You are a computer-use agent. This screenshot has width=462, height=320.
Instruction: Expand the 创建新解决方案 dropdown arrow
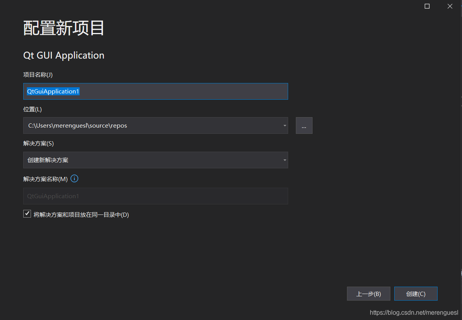pyautogui.click(x=285, y=160)
